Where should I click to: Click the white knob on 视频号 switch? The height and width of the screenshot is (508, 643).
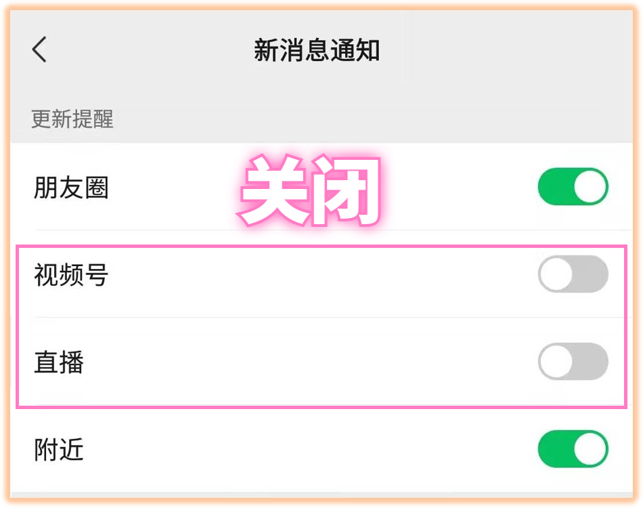click(556, 274)
